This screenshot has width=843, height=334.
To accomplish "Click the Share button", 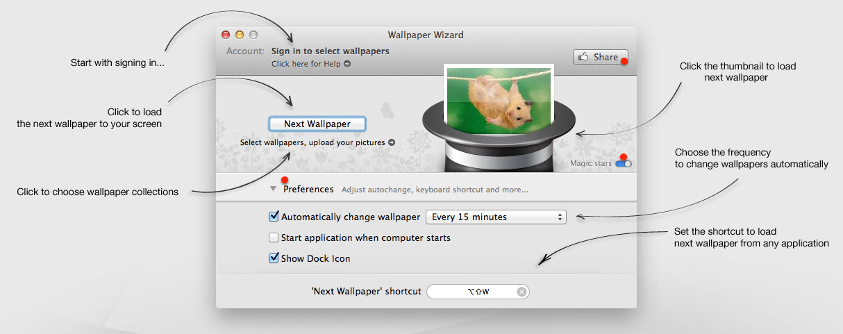I will coord(600,57).
